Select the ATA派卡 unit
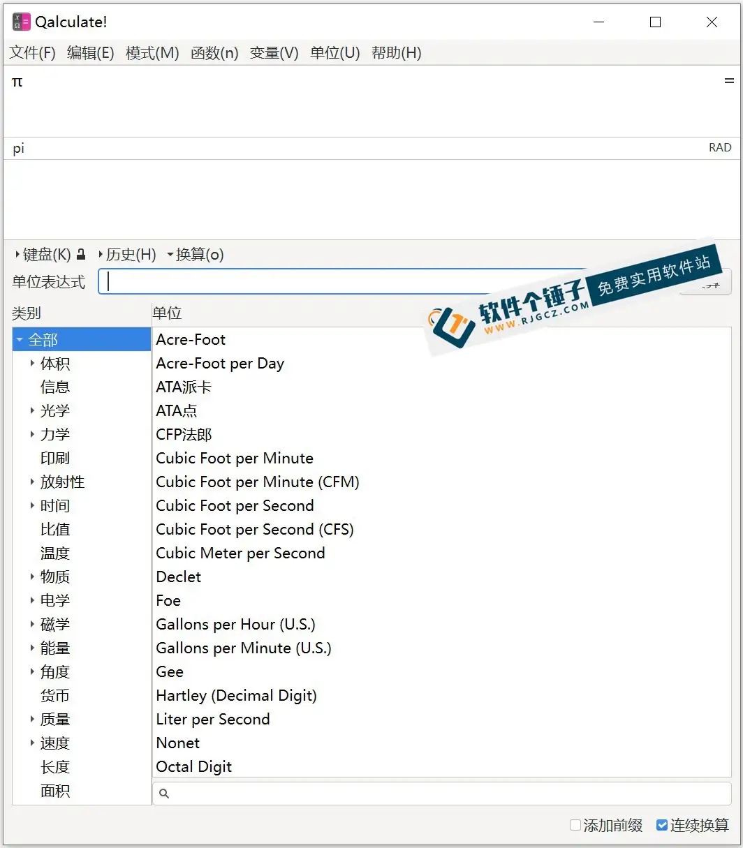Viewport: 743px width, 848px height. click(442, 387)
